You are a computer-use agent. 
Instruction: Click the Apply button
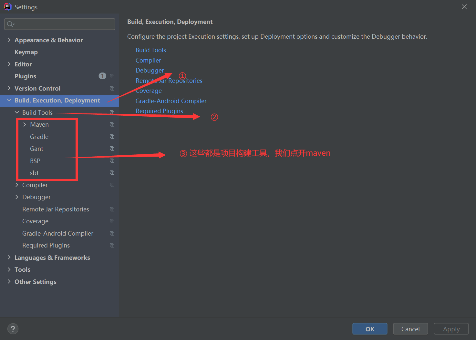(451, 329)
